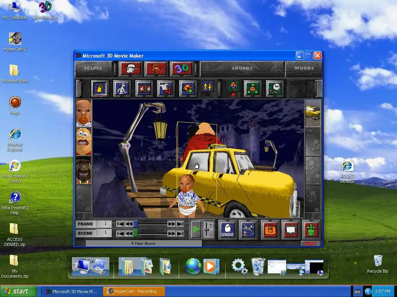Open the Scenes tab
Screen dimensions: 397x297
[93, 68]
